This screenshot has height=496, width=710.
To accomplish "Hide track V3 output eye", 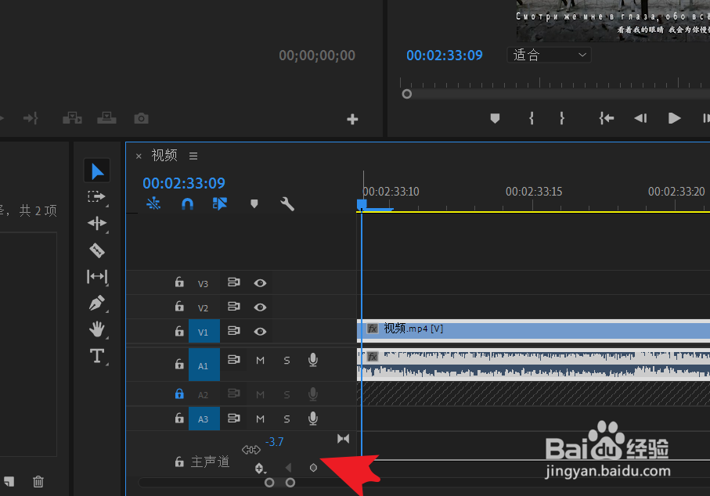I will pos(260,283).
